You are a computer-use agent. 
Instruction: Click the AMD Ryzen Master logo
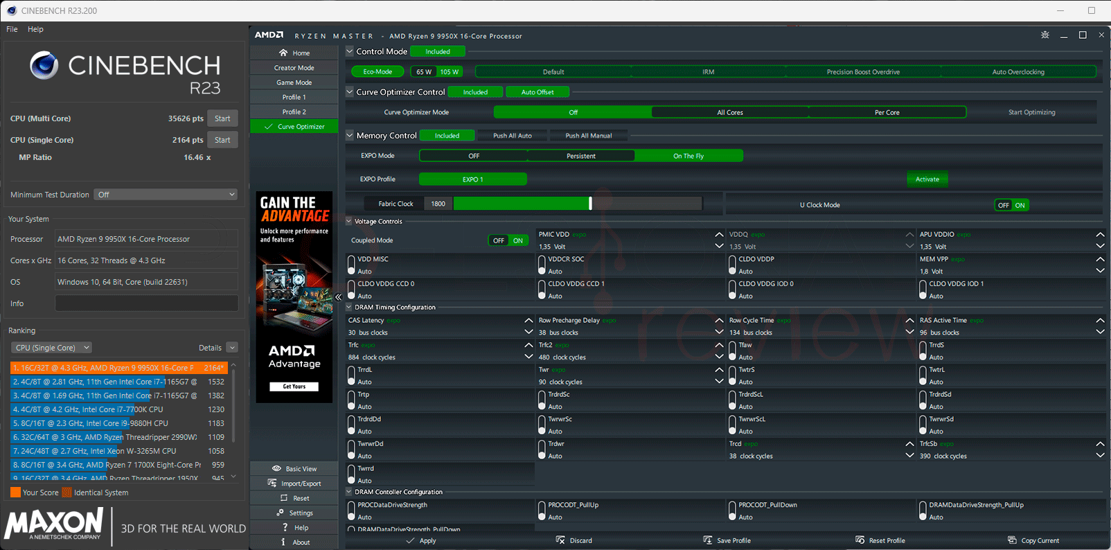(x=269, y=35)
